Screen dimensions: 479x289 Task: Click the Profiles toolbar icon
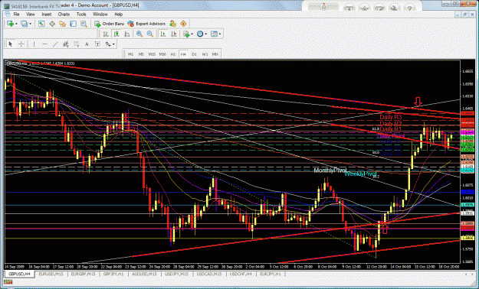pyautogui.click(x=24, y=24)
